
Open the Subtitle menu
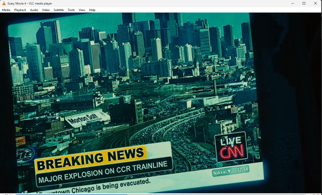(x=59, y=10)
